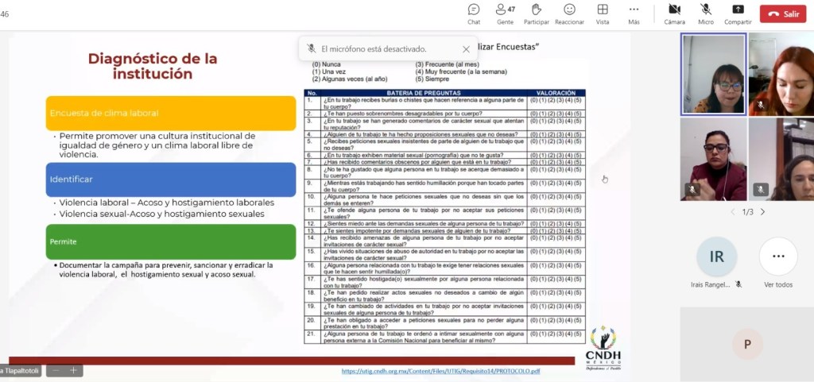814x382 pixels.
Task: Click the P participant avatar
Action: pos(747,344)
